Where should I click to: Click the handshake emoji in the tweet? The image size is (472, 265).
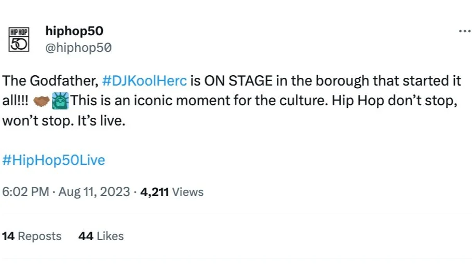pyautogui.click(x=42, y=101)
